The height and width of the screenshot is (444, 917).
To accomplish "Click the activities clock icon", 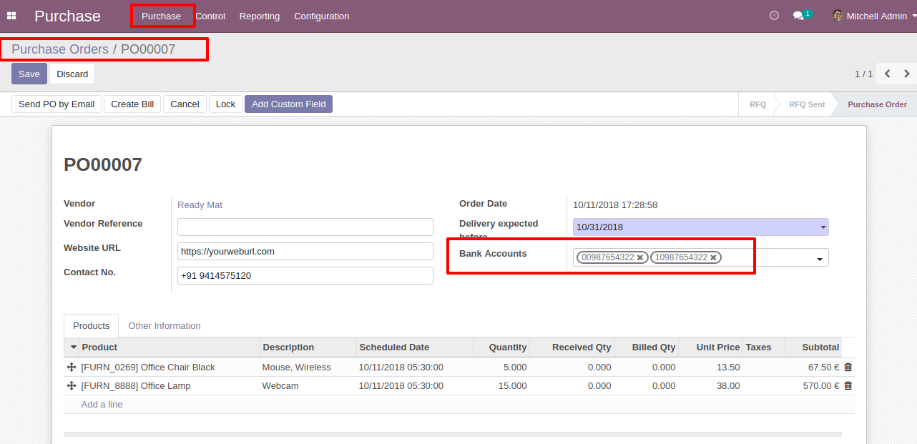I will click(774, 16).
